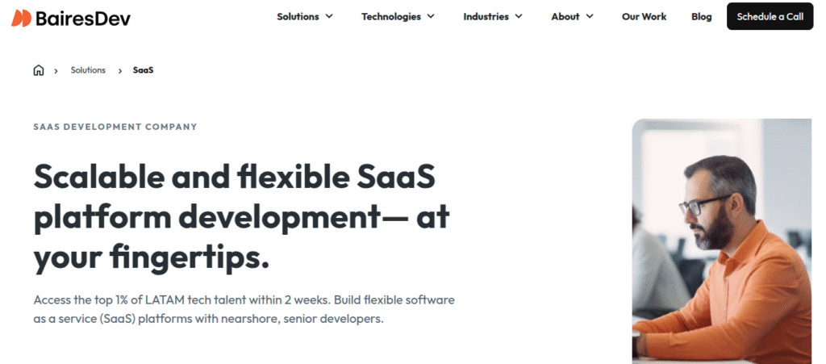Click breadcrumb separator arrow before SaaS
Image resolution: width=826 pixels, height=364 pixels.
(120, 70)
